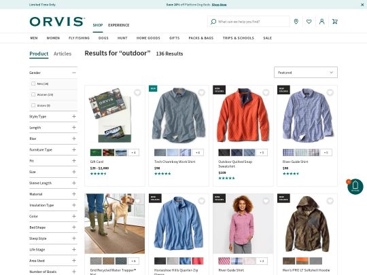Open the GIFTS menu
This screenshot has width=367, height=275.
[175, 38]
